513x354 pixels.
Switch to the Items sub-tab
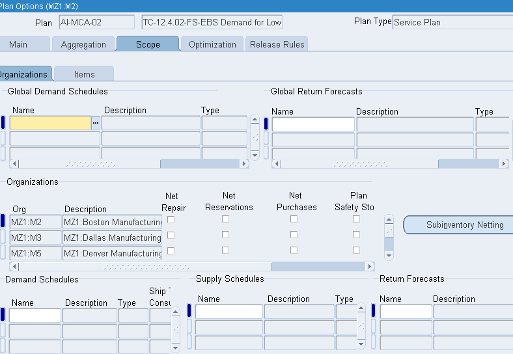(84, 74)
